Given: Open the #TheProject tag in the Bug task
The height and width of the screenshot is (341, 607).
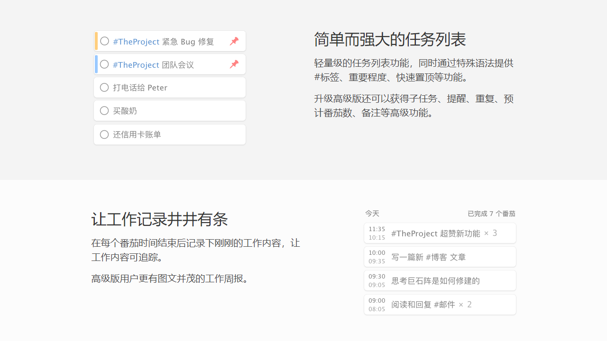Looking at the screenshot, I should click(136, 41).
